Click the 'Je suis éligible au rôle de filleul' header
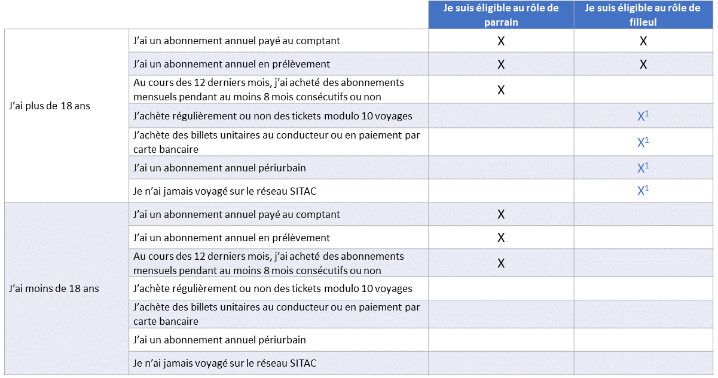This screenshot has width=718, height=378. [x=643, y=15]
